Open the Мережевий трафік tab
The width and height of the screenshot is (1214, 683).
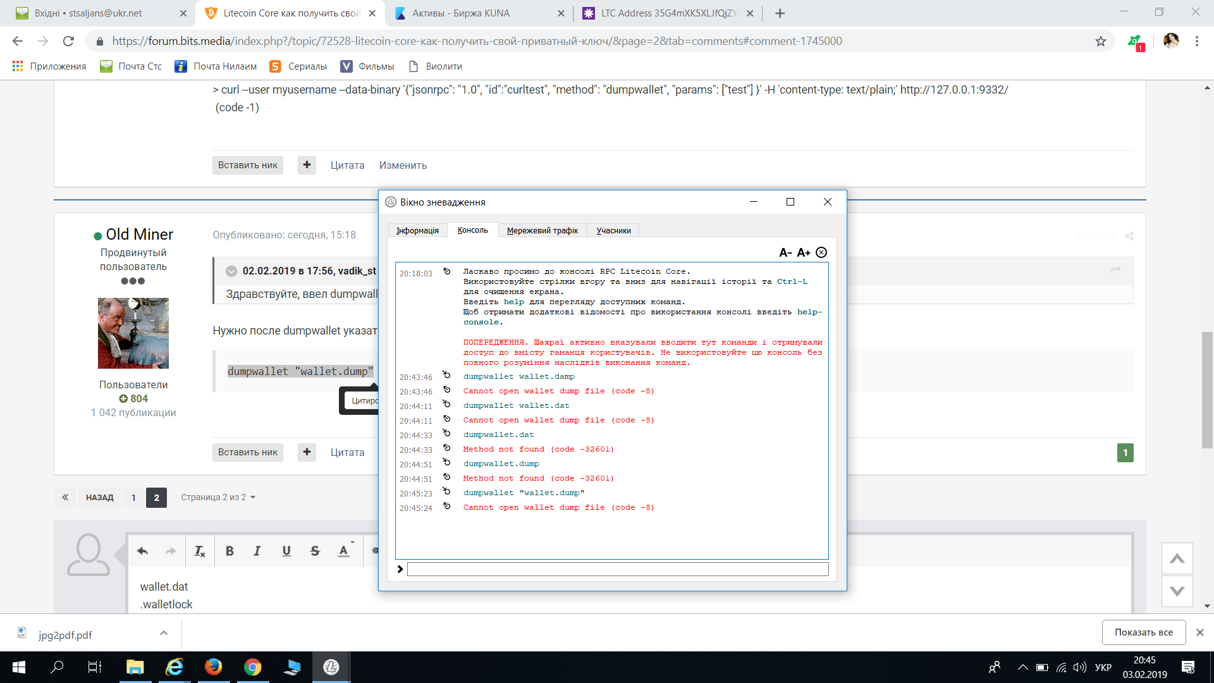click(543, 230)
